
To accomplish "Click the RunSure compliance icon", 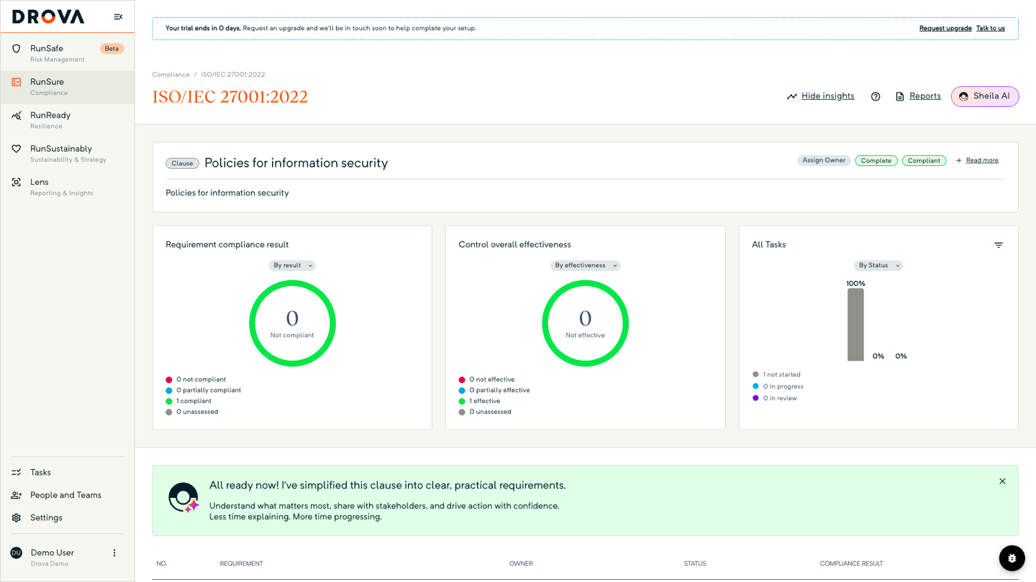I will click(17, 82).
